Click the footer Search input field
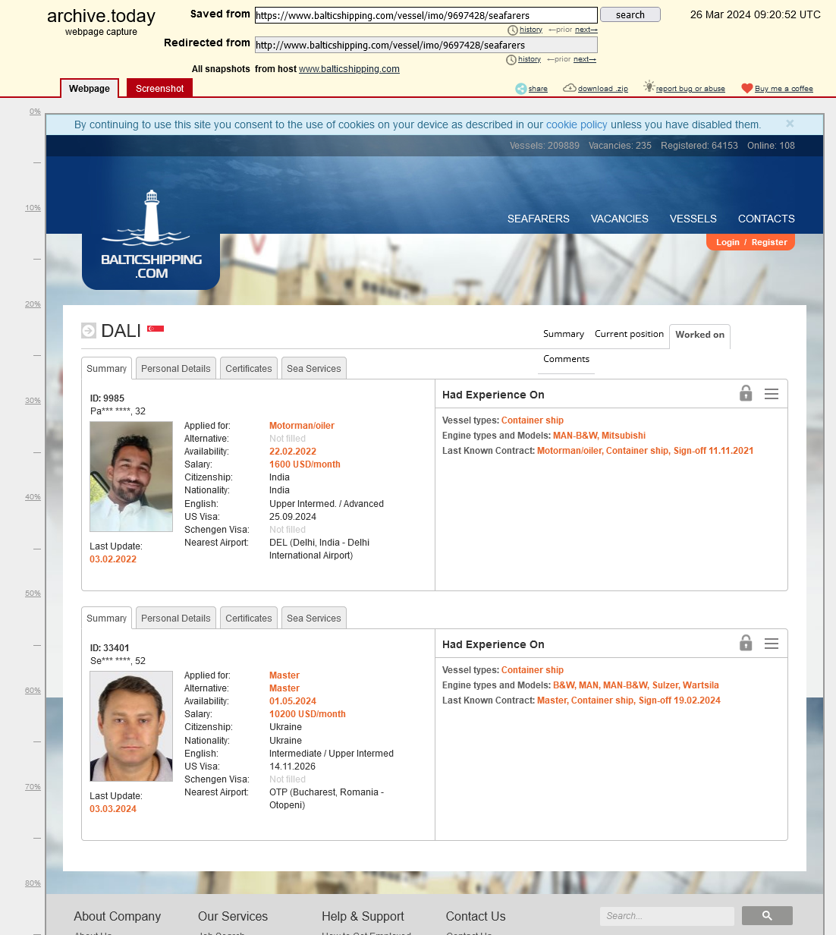 [667, 916]
